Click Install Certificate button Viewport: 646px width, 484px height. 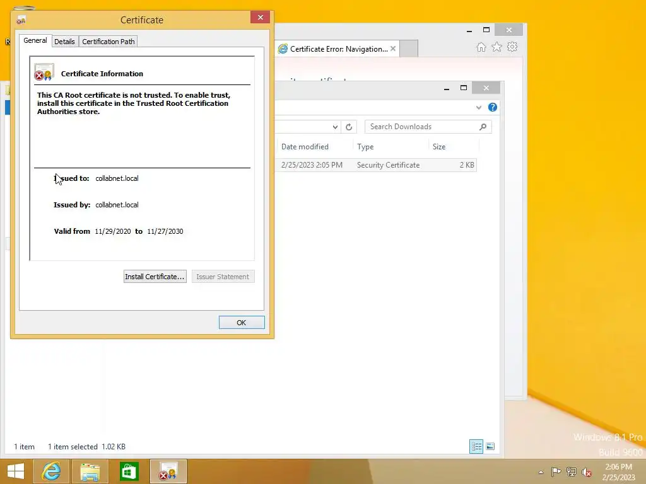point(155,277)
